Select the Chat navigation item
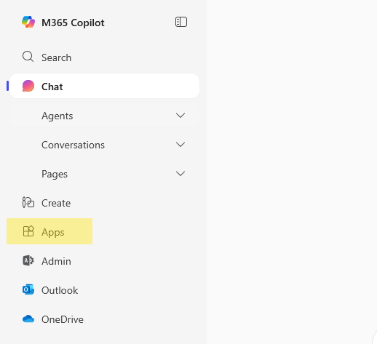This screenshot has height=344, width=377. click(104, 86)
